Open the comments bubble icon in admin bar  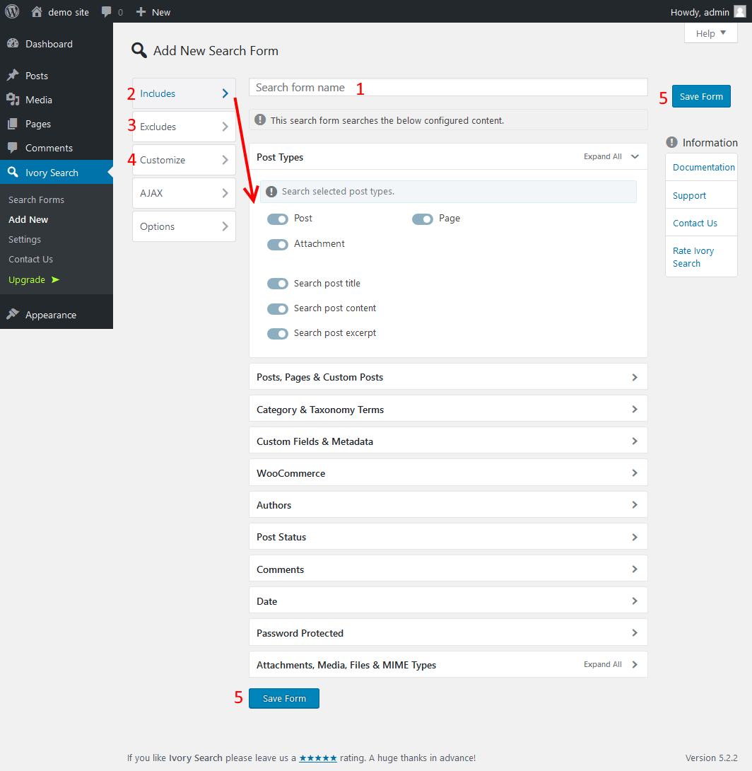coord(106,12)
